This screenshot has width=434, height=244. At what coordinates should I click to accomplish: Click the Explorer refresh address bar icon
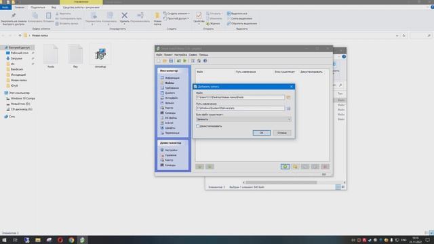click(x=404, y=36)
